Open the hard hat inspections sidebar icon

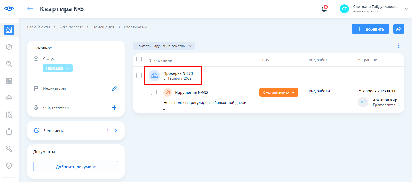(x=9, y=98)
